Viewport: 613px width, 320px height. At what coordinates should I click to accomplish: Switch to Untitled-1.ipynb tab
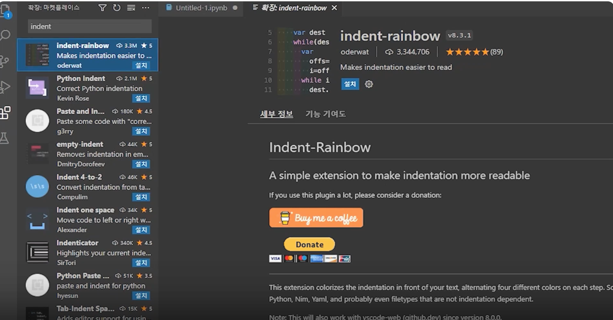[x=201, y=8]
